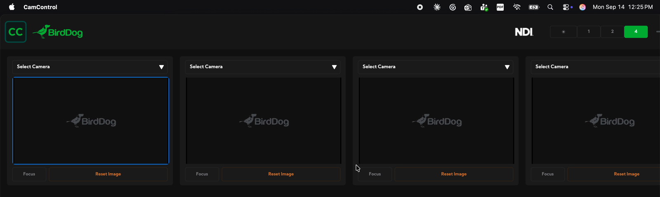Click Reset Image for first camera
The height and width of the screenshot is (197, 660).
click(108, 174)
